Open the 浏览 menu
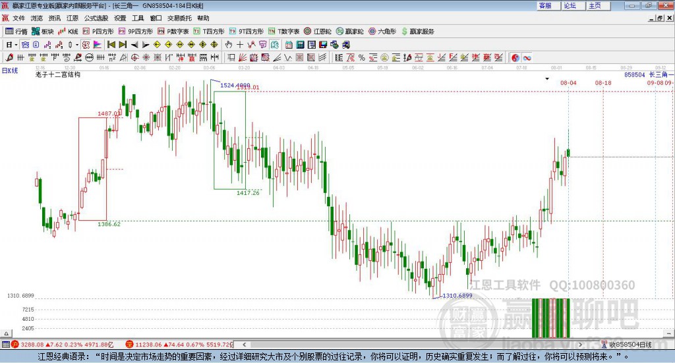This screenshot has width=675, height=363. tap(37, 18)
